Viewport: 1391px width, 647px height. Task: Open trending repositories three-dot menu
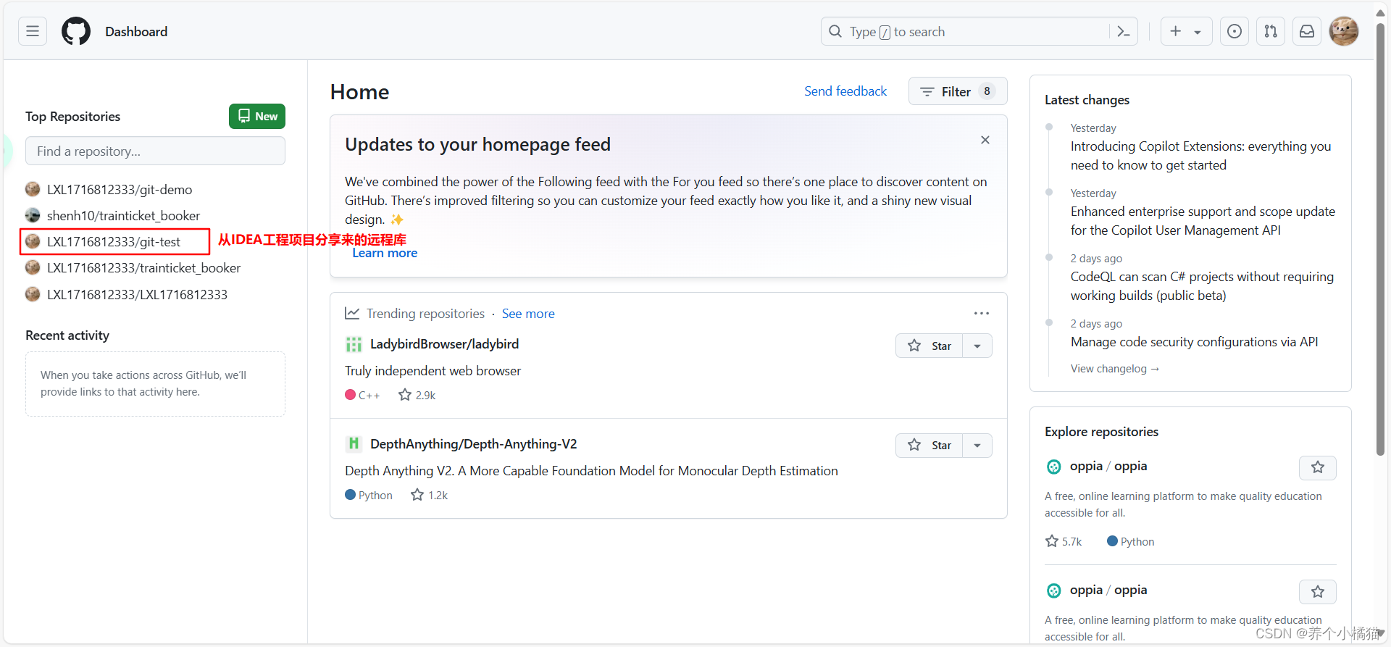[x=982, y=313]
